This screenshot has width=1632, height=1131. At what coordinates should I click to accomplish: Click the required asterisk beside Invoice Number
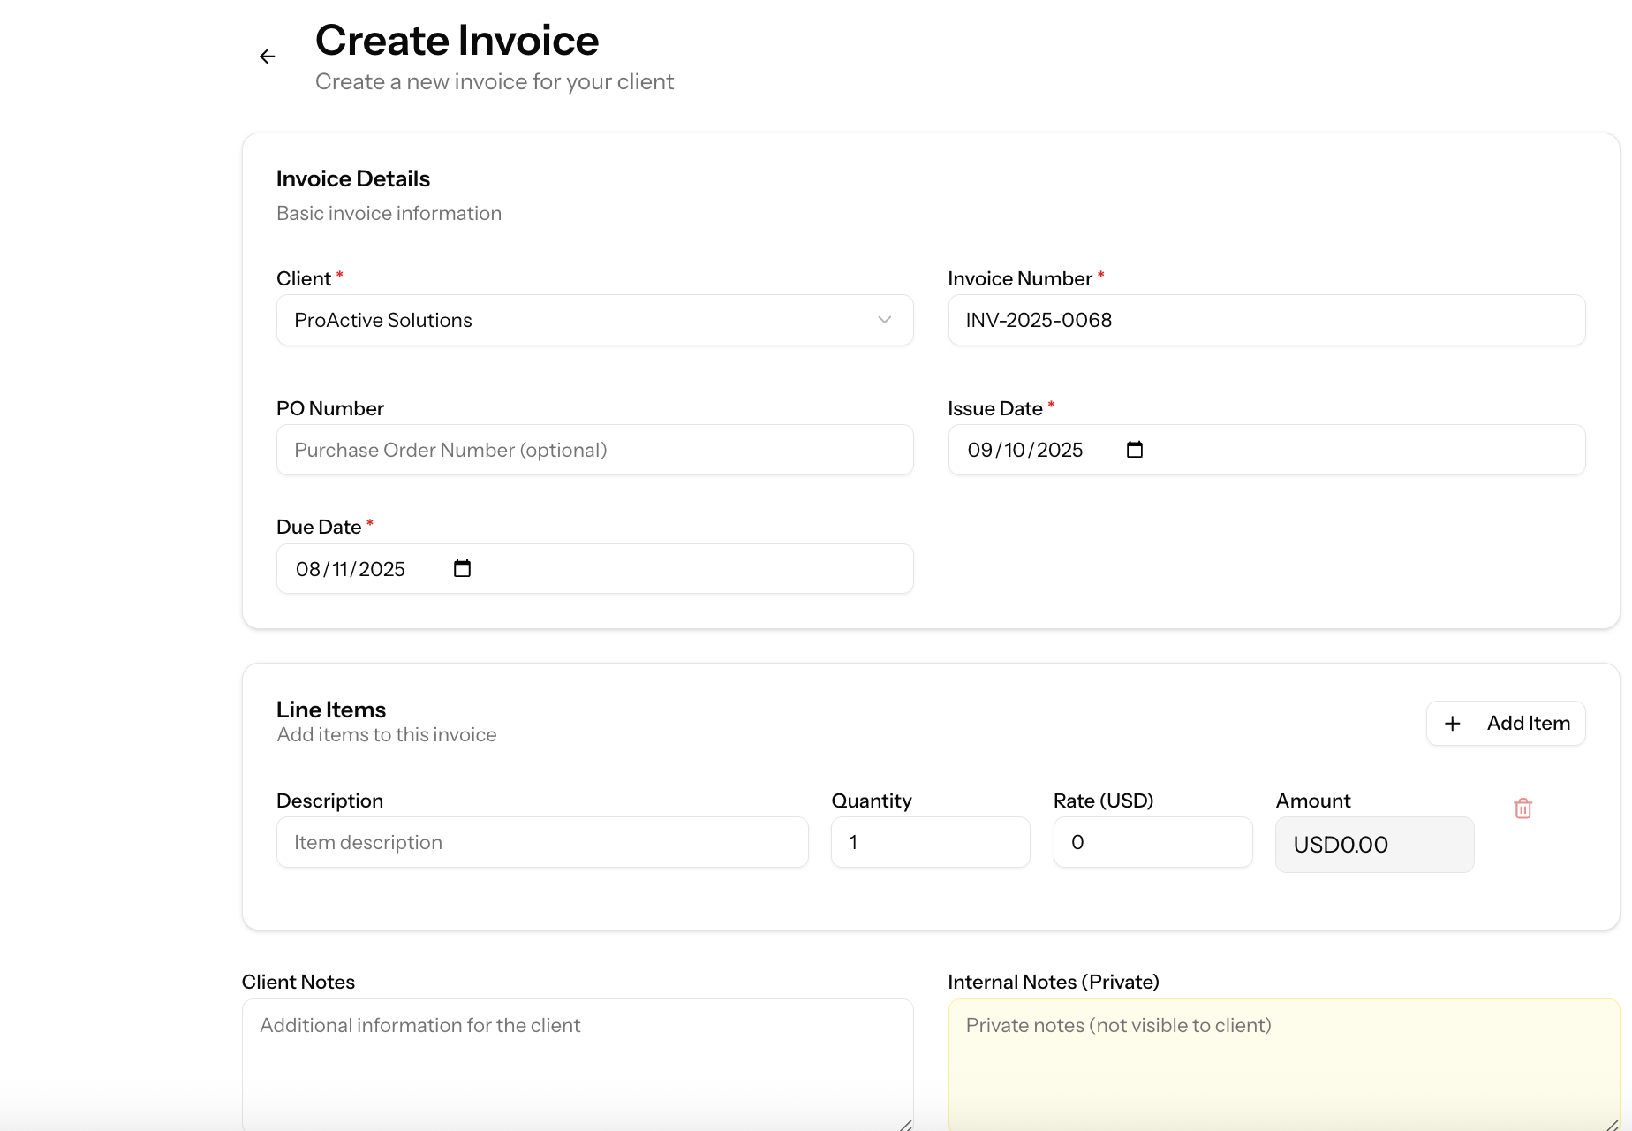[1101, 276]
